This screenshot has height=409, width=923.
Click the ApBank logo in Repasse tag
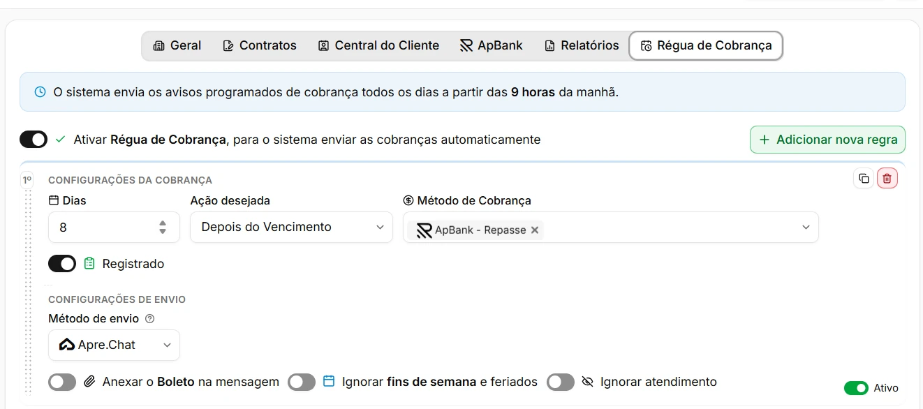click(424, 230)
